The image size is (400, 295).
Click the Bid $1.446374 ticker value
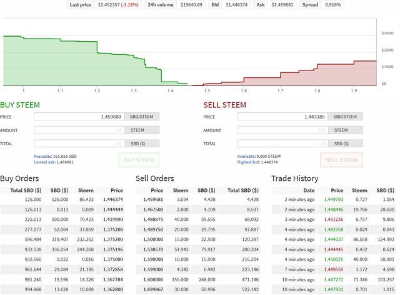tap(236, 4)
